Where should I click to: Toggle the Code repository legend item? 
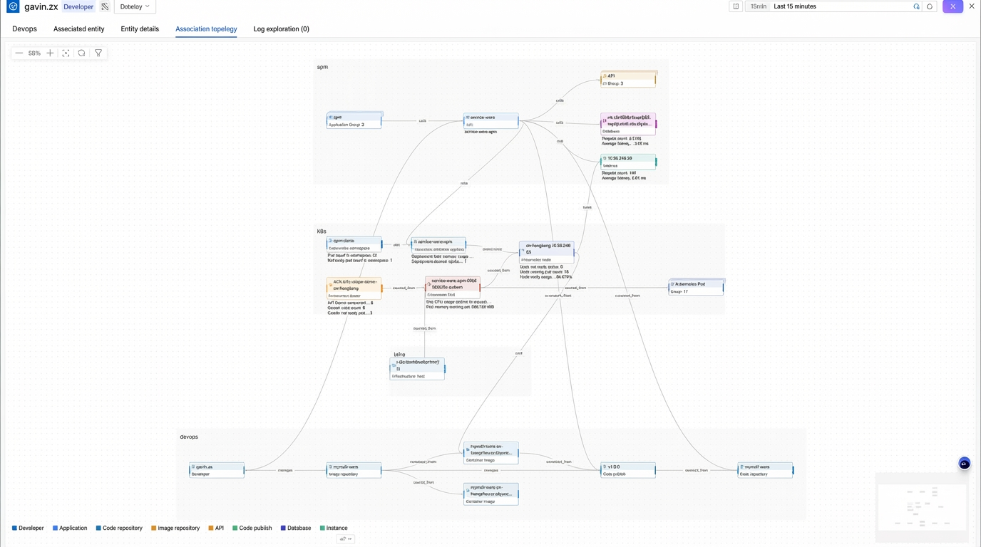[119, 528]
